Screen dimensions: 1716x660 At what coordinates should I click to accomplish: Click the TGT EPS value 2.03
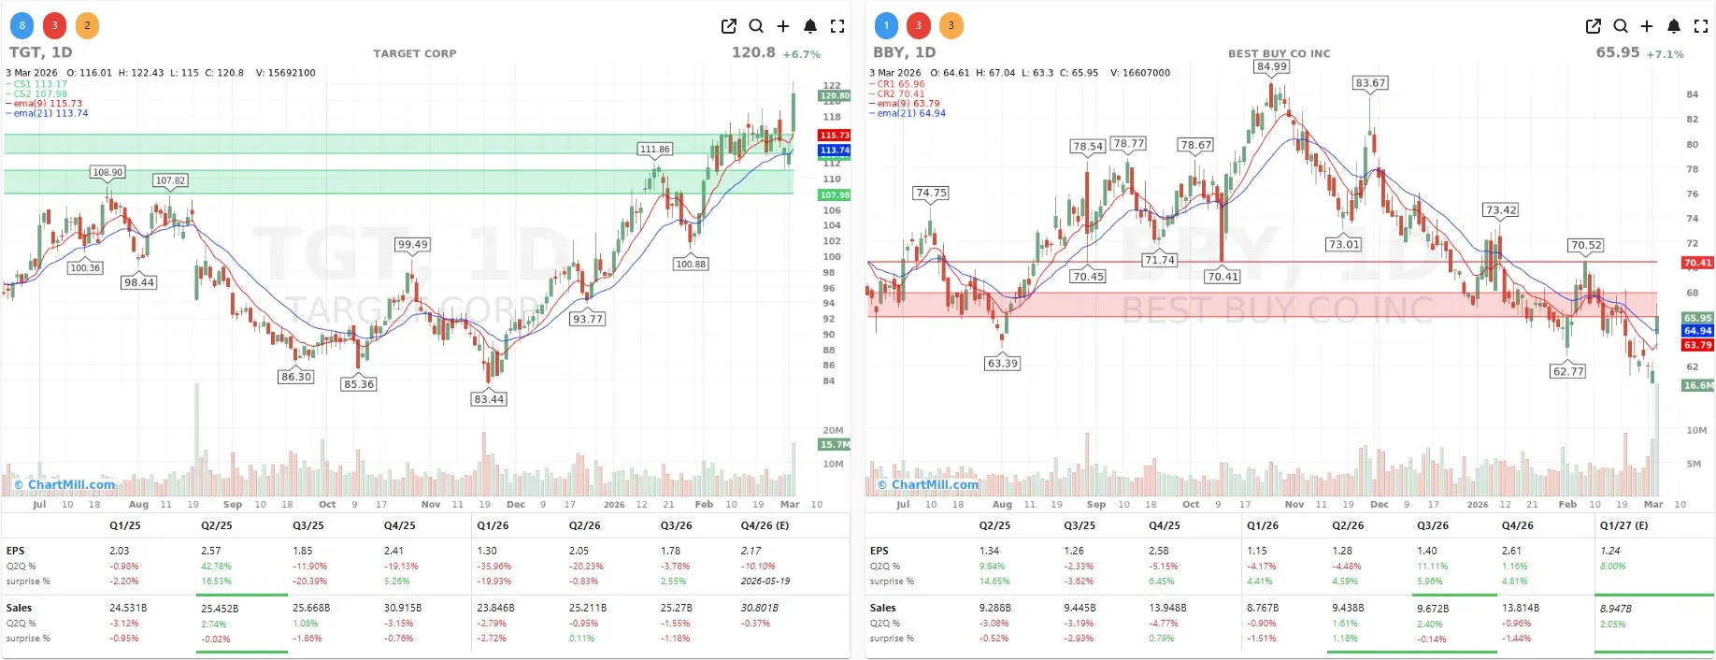120,551
